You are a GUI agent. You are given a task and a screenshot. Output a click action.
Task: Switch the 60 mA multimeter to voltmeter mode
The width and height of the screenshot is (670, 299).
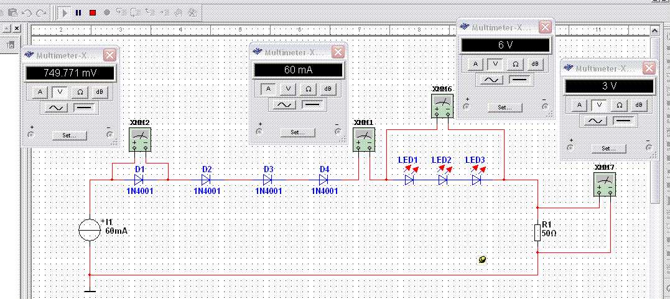point(289,89)
